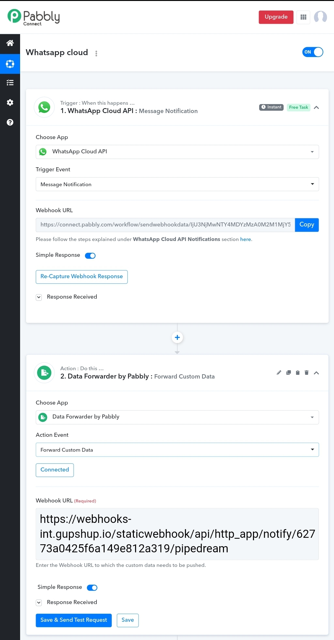Add a step with the plus button
This screenshot has width=334, height=640.
point(177,337)
